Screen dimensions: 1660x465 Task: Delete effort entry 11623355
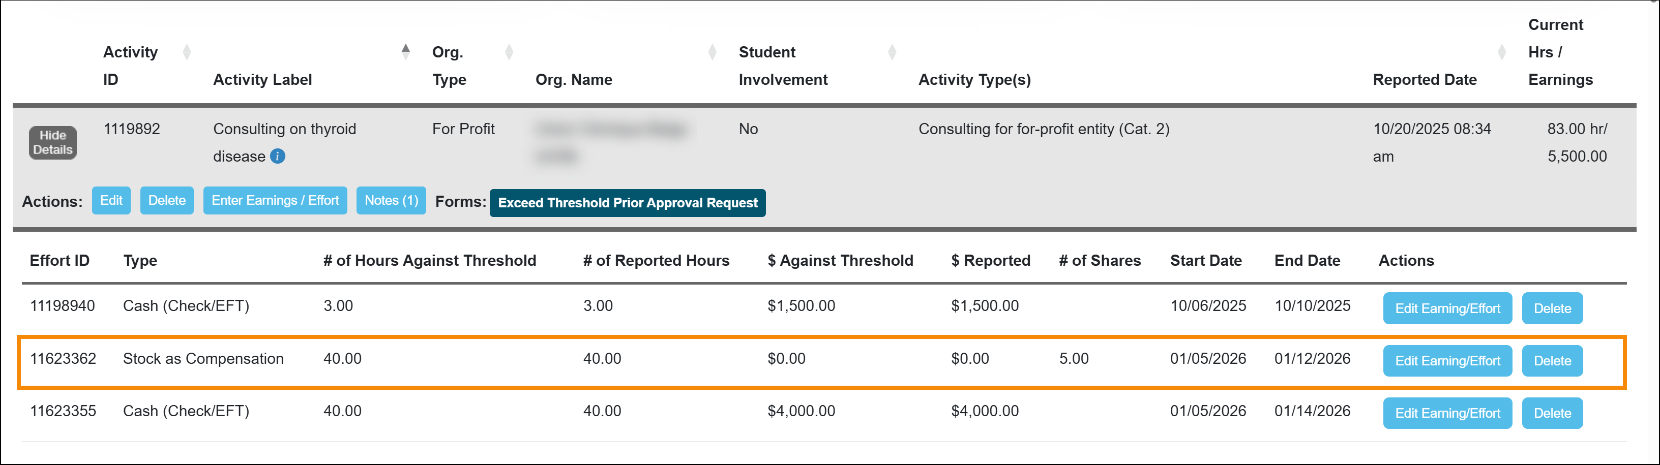[x=1552, y=414]
